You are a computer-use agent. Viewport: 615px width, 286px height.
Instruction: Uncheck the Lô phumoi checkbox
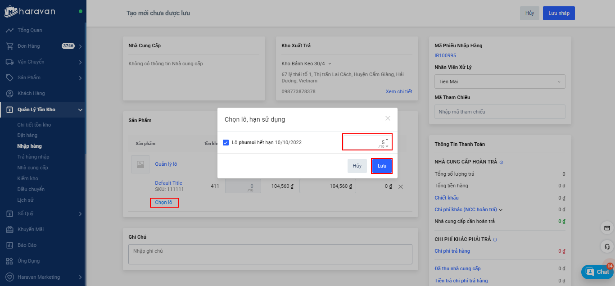coord(226,142)
